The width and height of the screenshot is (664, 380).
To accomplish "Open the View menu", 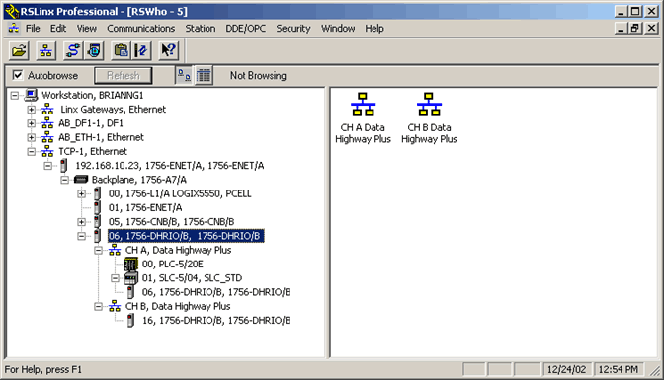I will [86, 29].
